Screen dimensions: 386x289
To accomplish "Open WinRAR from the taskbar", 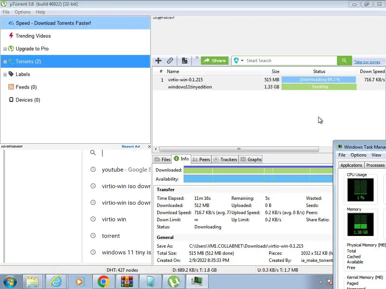I will (x=127, y=281).
